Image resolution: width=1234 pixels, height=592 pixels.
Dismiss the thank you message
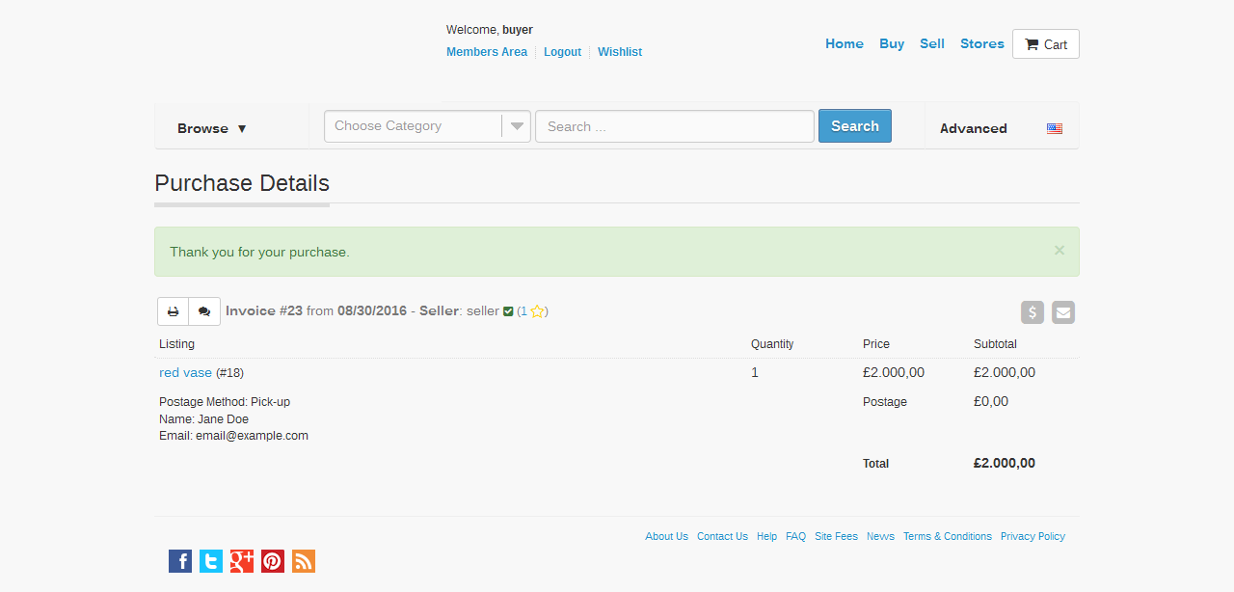(1060, 251)
